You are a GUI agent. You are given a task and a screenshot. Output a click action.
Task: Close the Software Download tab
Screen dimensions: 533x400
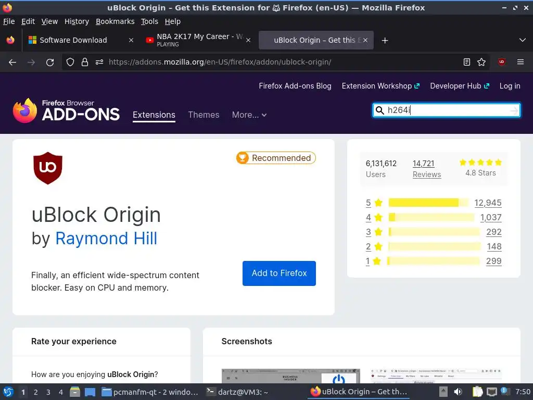point(131,40)
